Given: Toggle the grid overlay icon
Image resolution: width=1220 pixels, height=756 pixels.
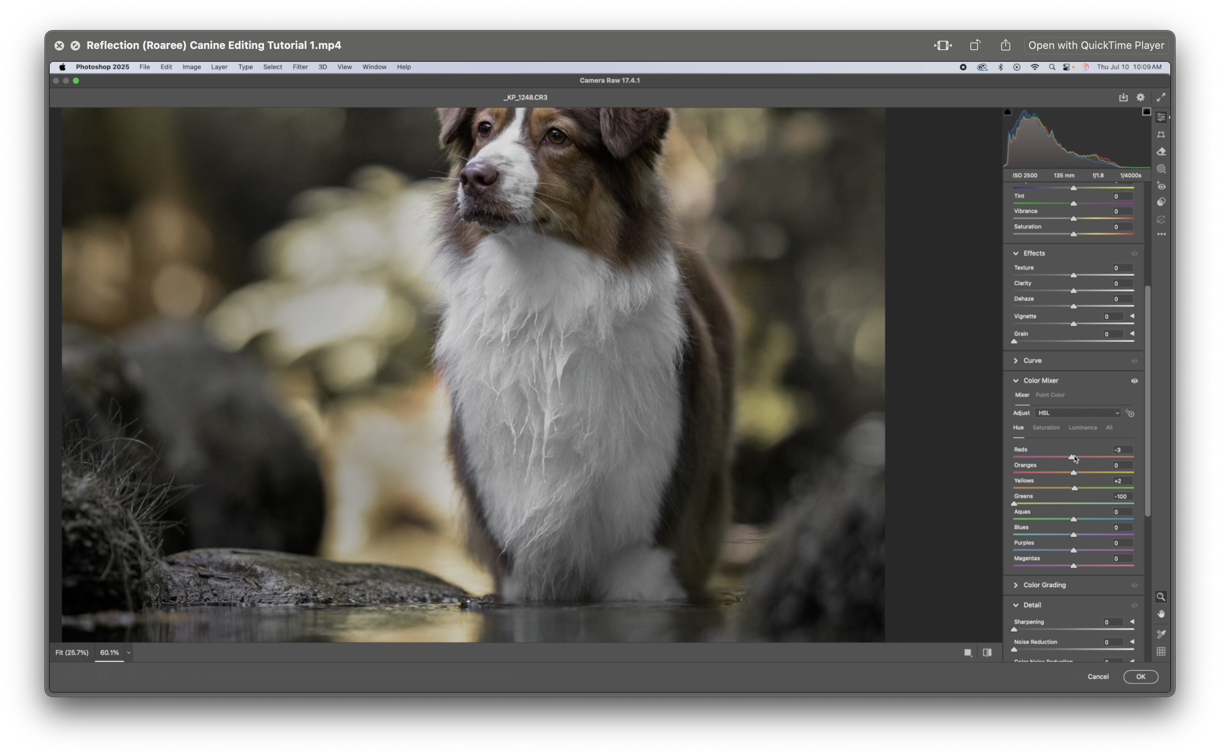Looking at the screenshot, I should click(x=1161, y=652).
